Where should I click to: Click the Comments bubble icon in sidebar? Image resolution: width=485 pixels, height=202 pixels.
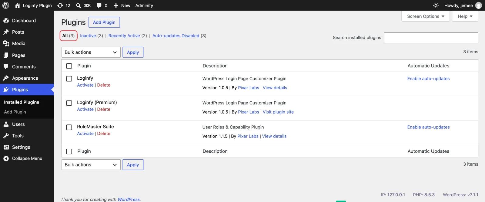pos(6,67)
